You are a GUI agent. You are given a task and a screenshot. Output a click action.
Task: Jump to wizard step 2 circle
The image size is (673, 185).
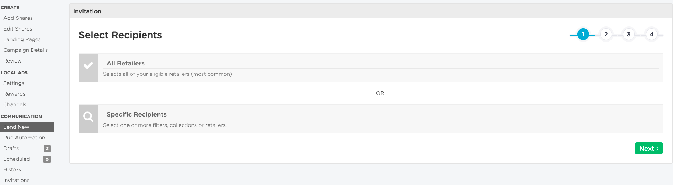pyautogui.click(x=606, y=35)
